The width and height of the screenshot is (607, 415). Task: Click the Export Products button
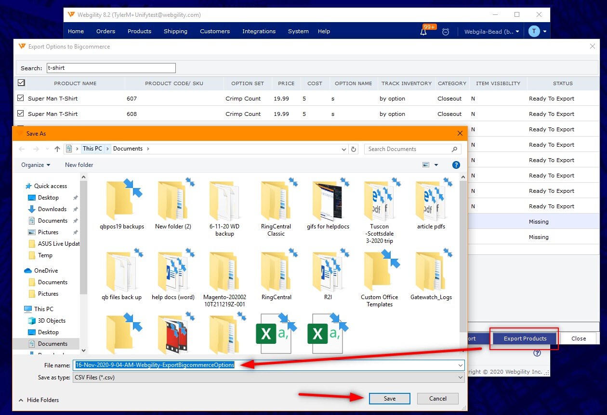pyautogui.click(x=525, y=339)
